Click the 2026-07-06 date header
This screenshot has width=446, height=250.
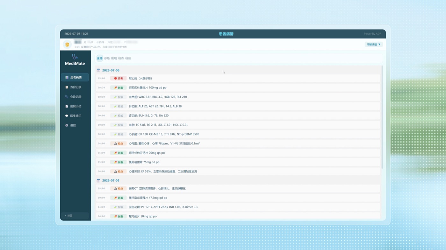point(111,70)
